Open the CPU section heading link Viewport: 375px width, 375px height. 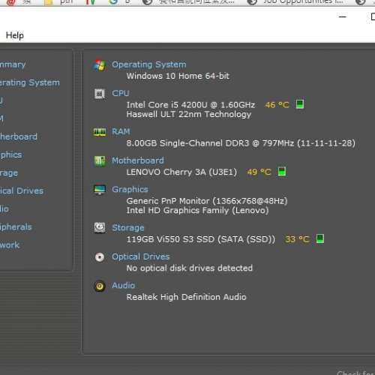tap(121, 93)
